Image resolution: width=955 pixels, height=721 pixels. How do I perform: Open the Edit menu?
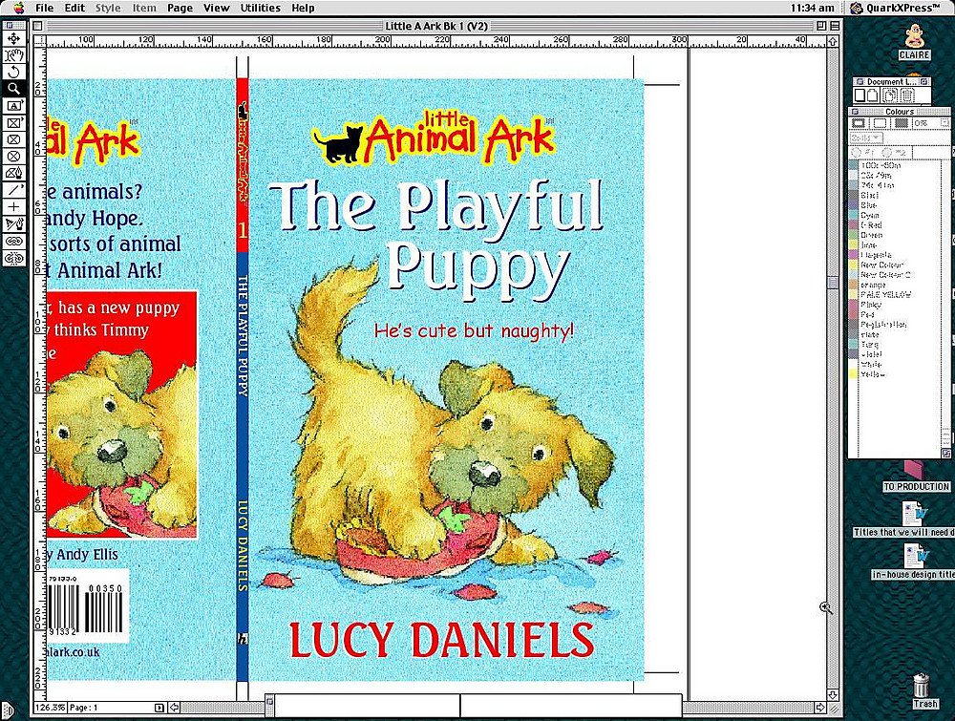[x=74, y=8]
